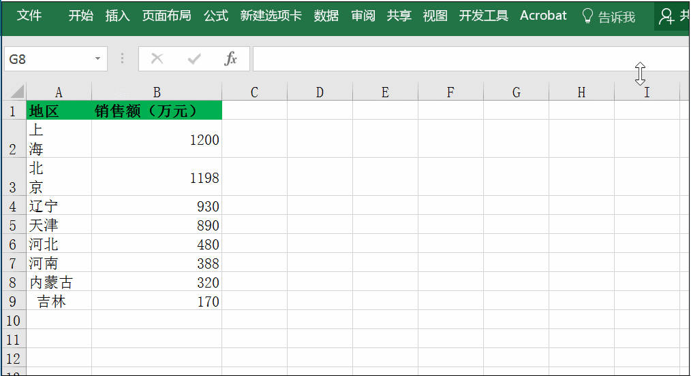Image resolution: width=691 pixels, height=376 pixels.
Task: Go to the 公式 tab
Action: coord(216,16)
